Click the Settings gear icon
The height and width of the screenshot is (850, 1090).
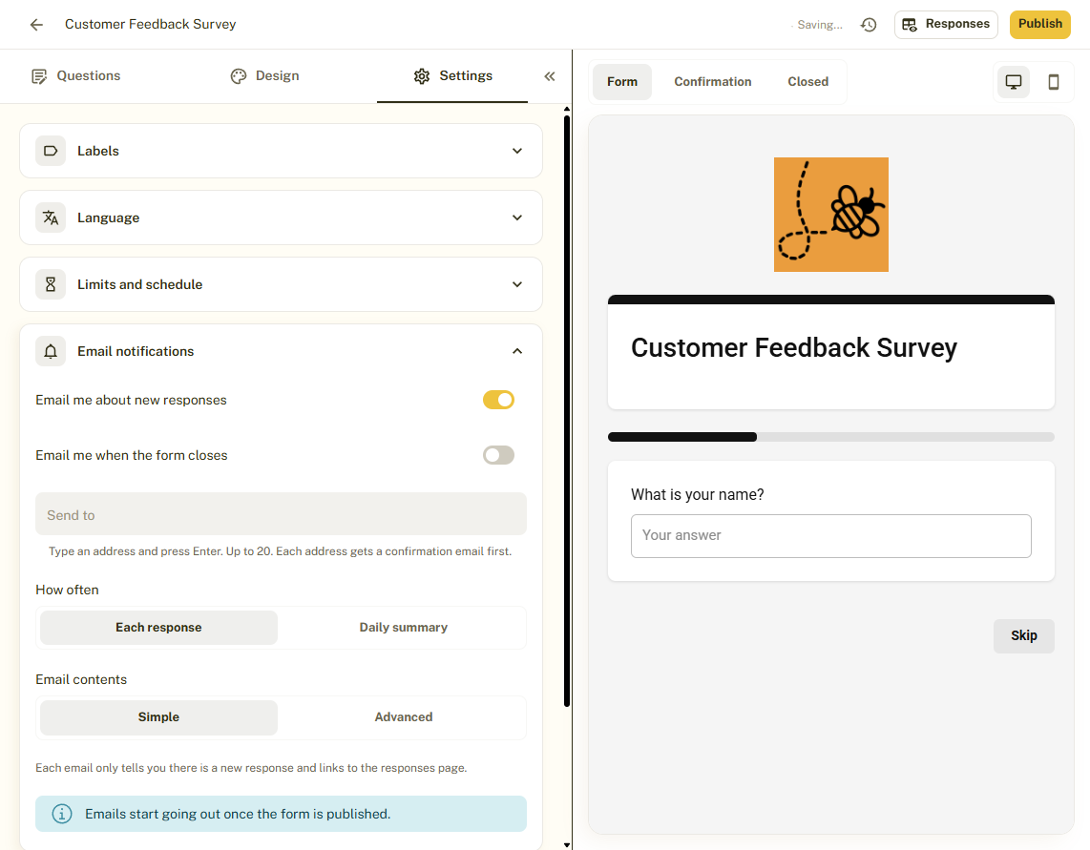coord(422,75)
